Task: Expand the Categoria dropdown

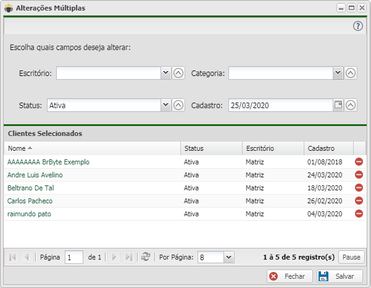Action: coord(338,74)
